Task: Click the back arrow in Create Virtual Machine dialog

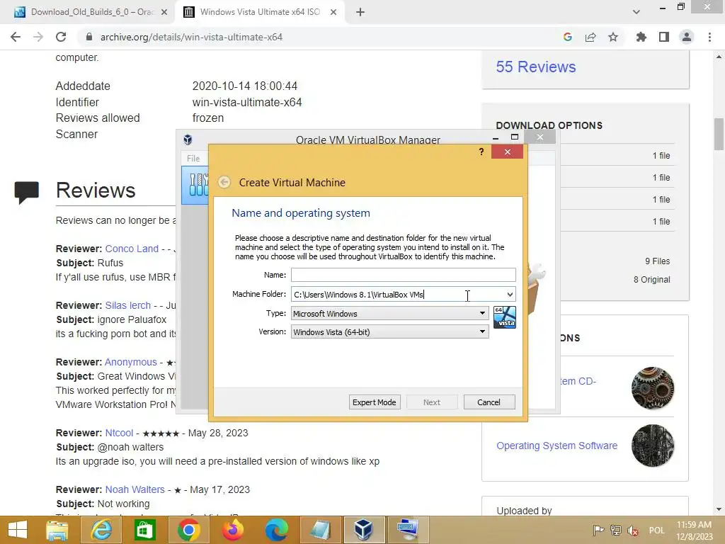Action: (224, 182)
